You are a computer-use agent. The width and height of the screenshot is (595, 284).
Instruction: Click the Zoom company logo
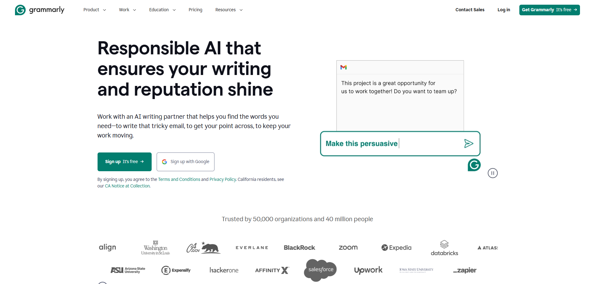point(348,247)
